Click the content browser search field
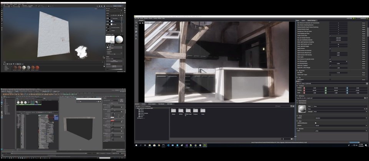 [283, 106]
